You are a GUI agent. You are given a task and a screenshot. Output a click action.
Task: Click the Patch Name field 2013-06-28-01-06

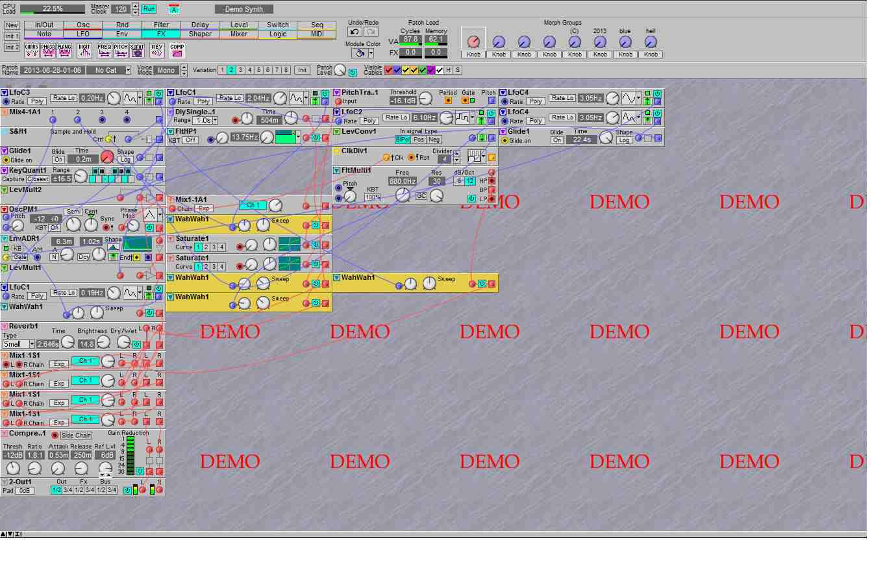pos(52,70)
